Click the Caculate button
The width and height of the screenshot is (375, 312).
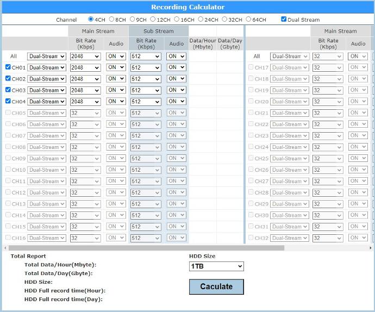coord(216,286)
